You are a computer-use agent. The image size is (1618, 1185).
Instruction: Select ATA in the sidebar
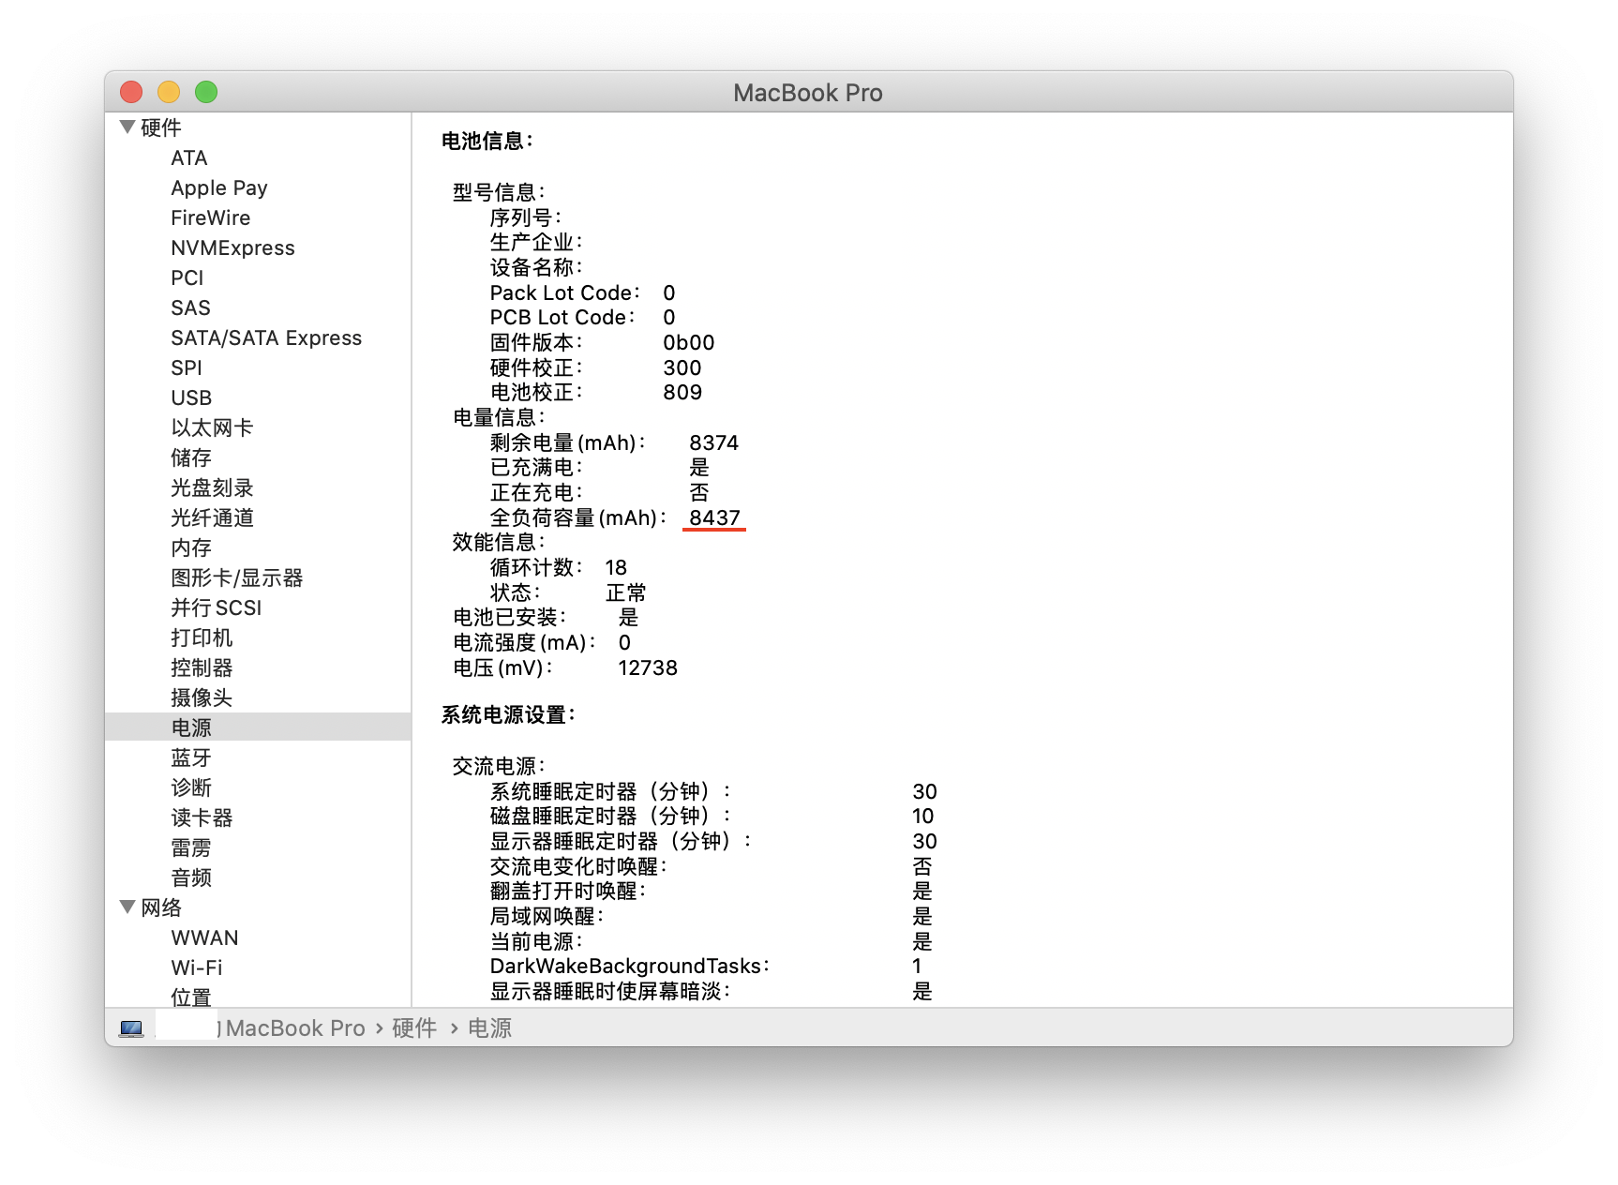pos(188,158)
